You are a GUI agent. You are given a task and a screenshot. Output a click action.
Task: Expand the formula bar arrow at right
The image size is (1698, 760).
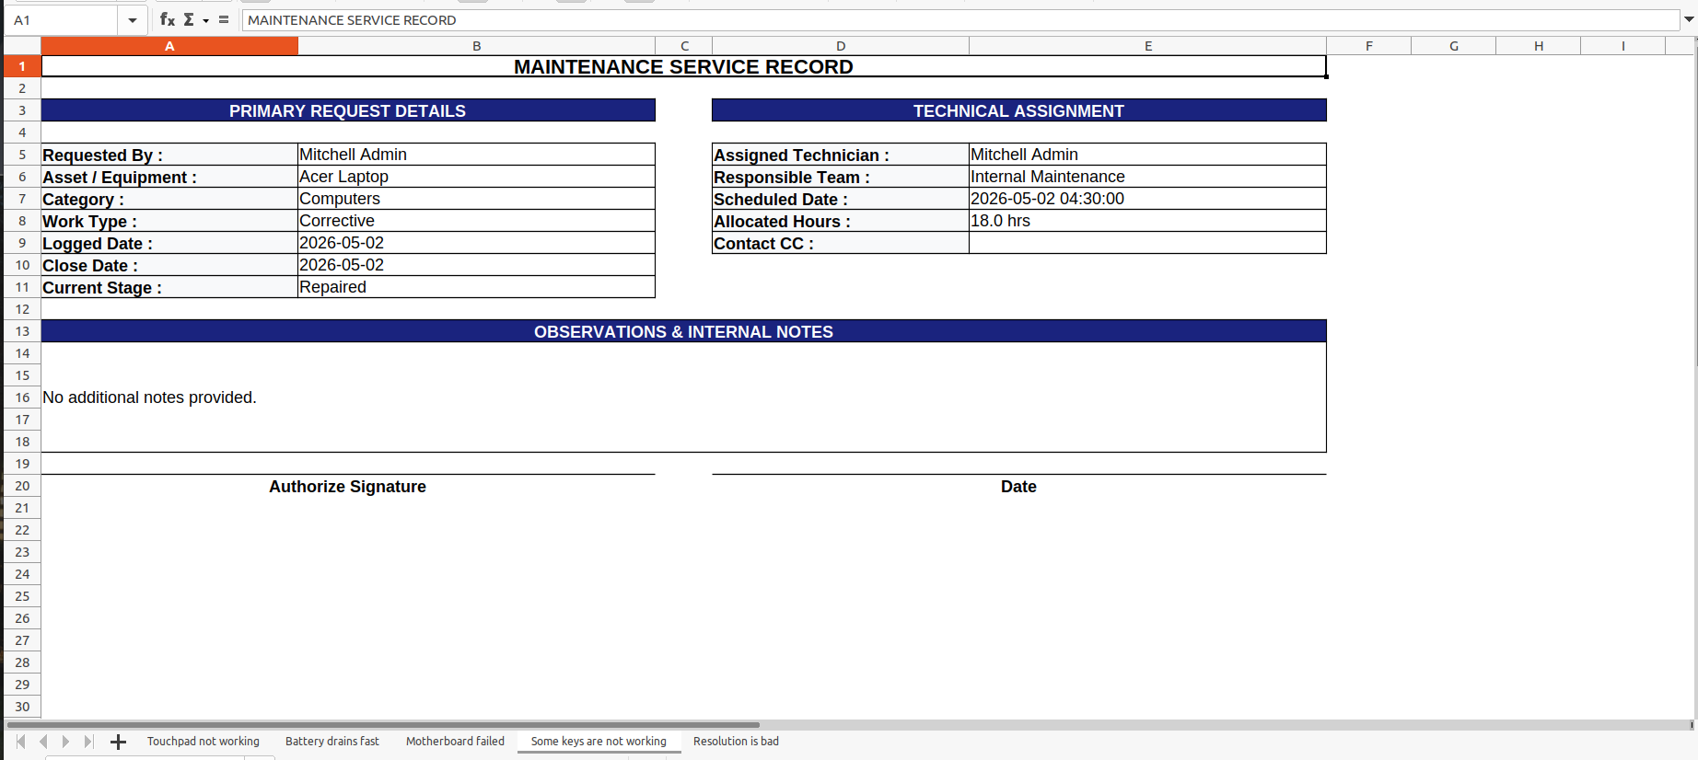click(1689, 19)
